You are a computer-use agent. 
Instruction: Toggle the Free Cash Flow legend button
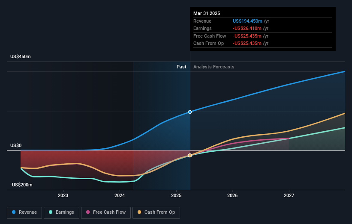pyautogui.click(x=106, y=212)
